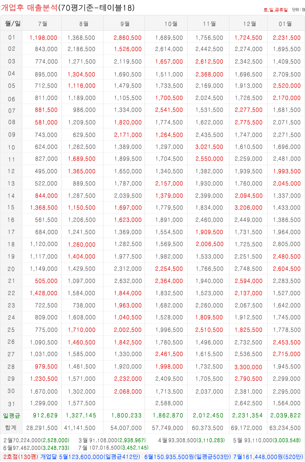Click the daily average 1,327,145
Image resolution: width=305 pixels, height=462 pixels.
click(81, 416)
